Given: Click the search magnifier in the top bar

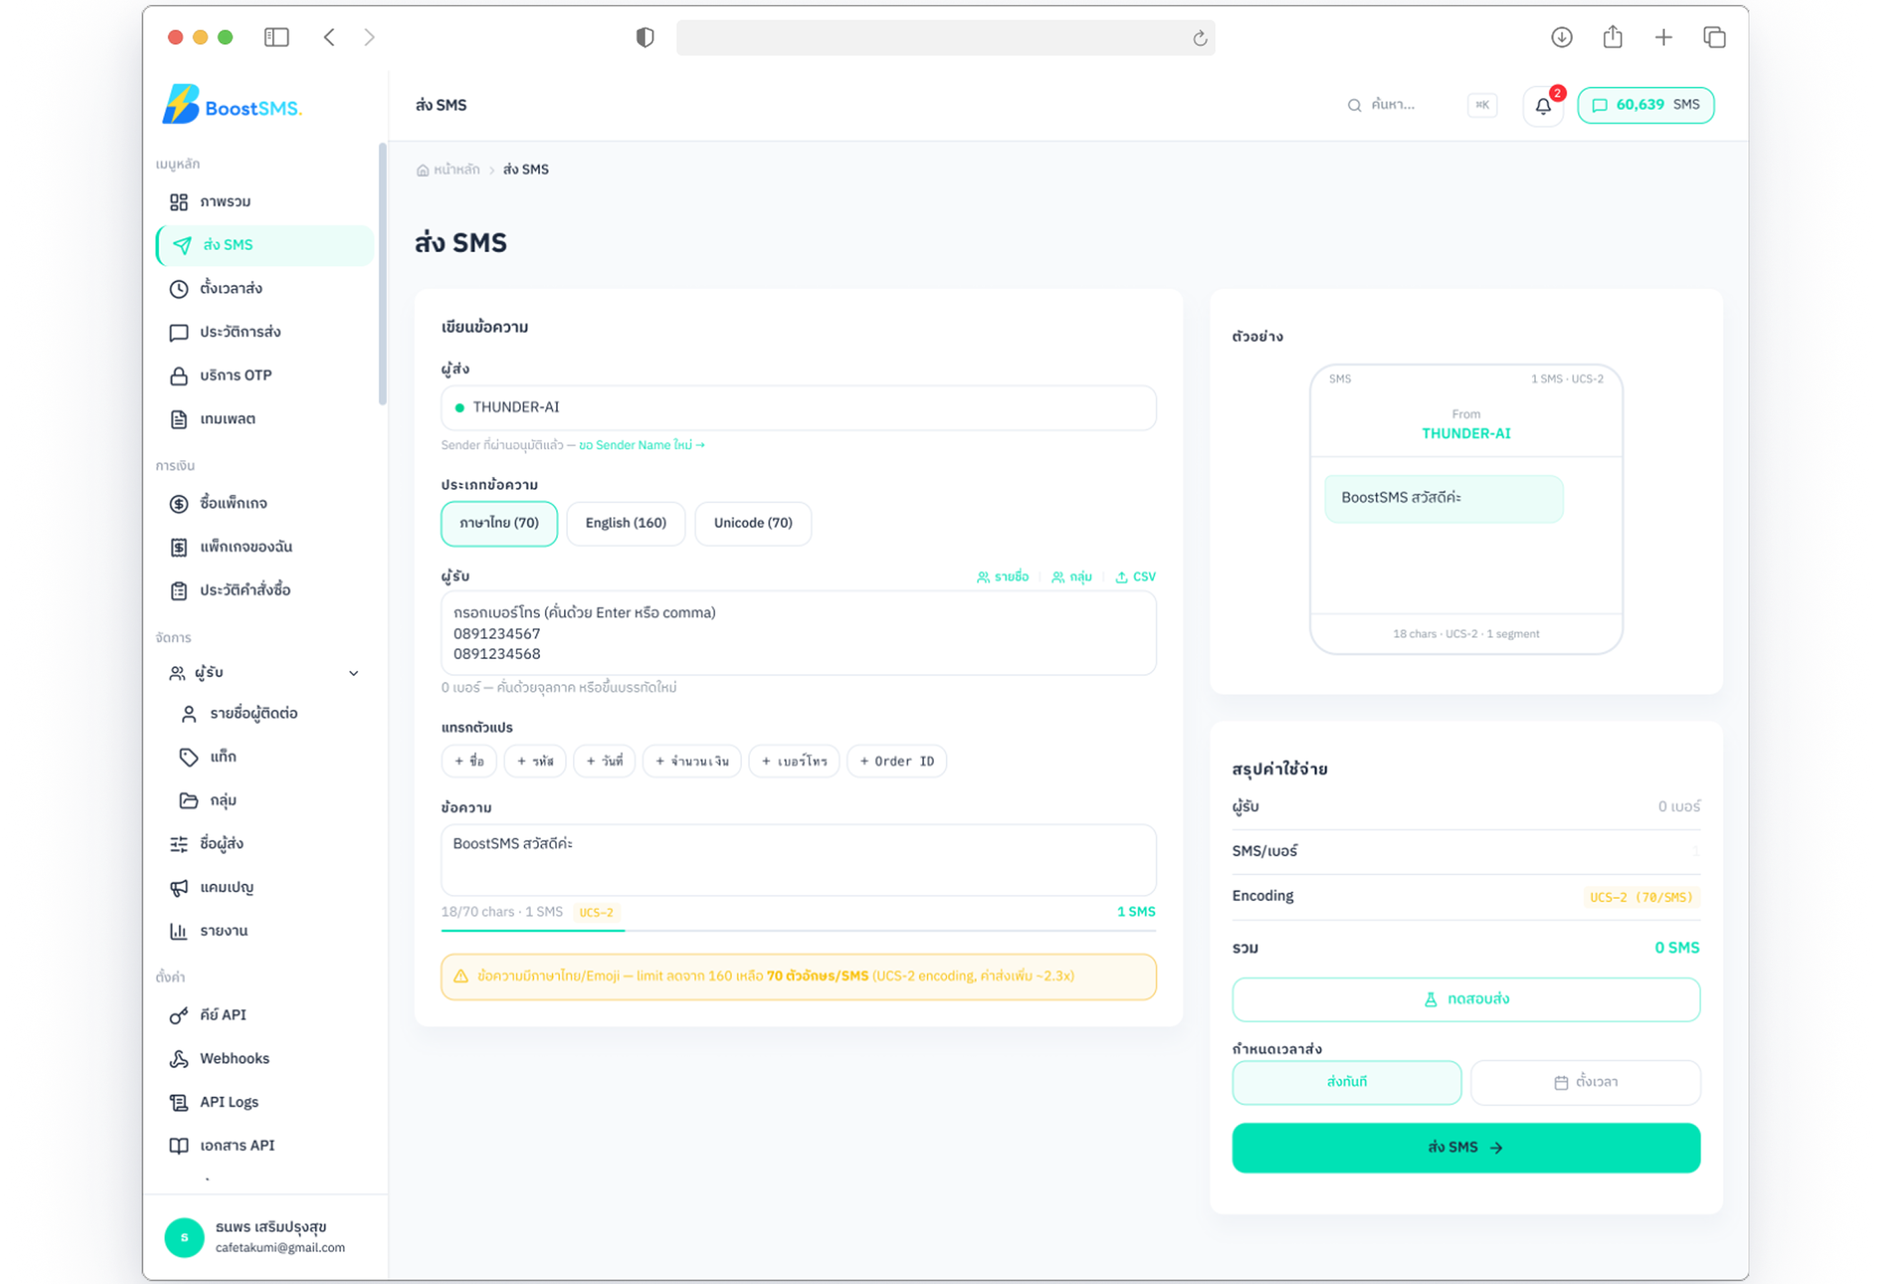Looking at the screenshot, I should [x=1353, y=105].
